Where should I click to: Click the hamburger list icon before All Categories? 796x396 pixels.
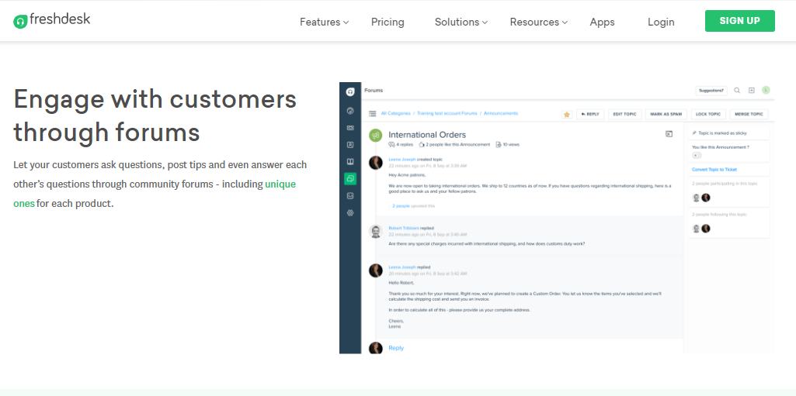(373, 114)
